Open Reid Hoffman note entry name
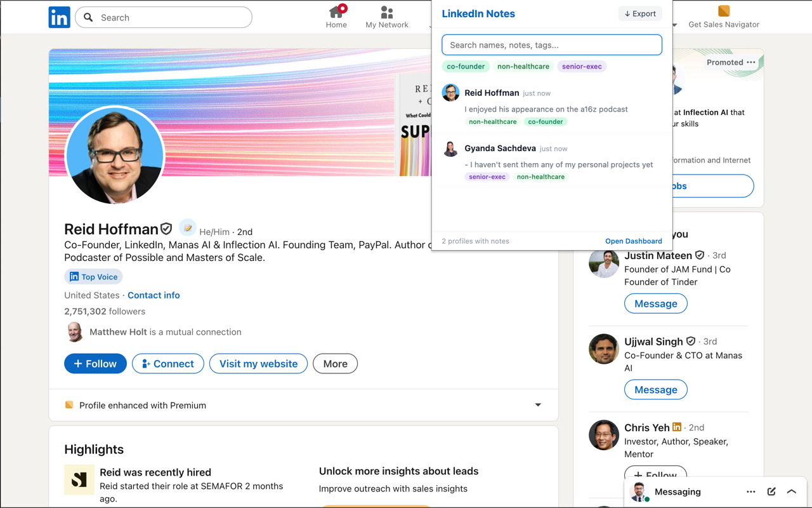 [x=492, y=93]
